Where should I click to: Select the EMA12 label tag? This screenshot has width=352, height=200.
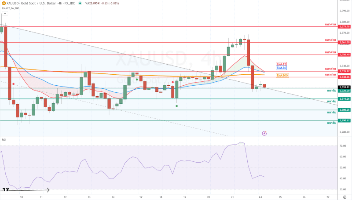click(281, 64)
